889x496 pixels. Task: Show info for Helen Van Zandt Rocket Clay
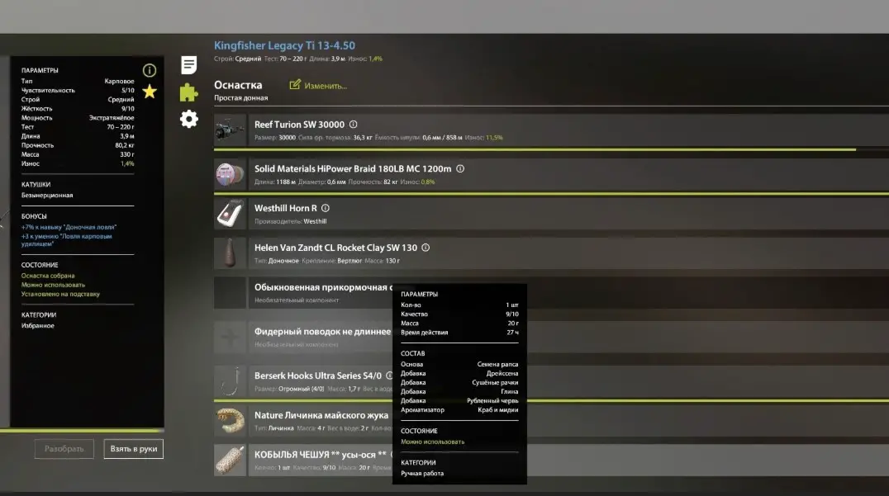coord(425,248)
